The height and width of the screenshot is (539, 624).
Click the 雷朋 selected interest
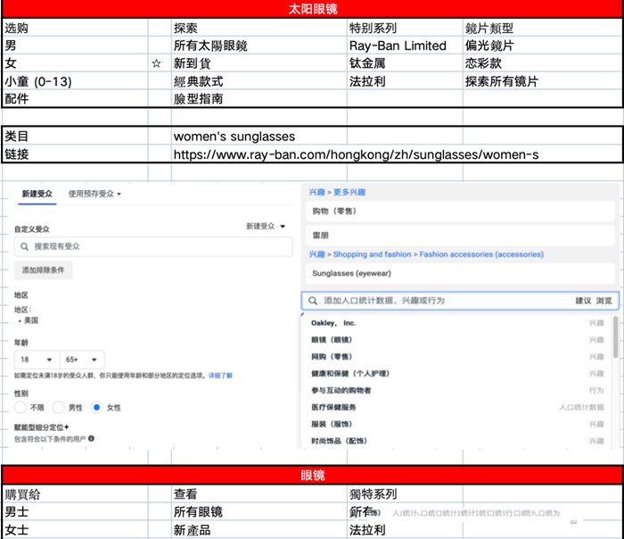(460, 236)
